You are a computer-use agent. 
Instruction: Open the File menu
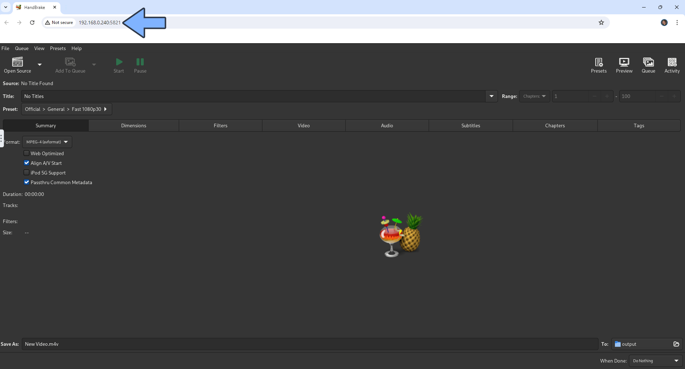tap(5, 48)
